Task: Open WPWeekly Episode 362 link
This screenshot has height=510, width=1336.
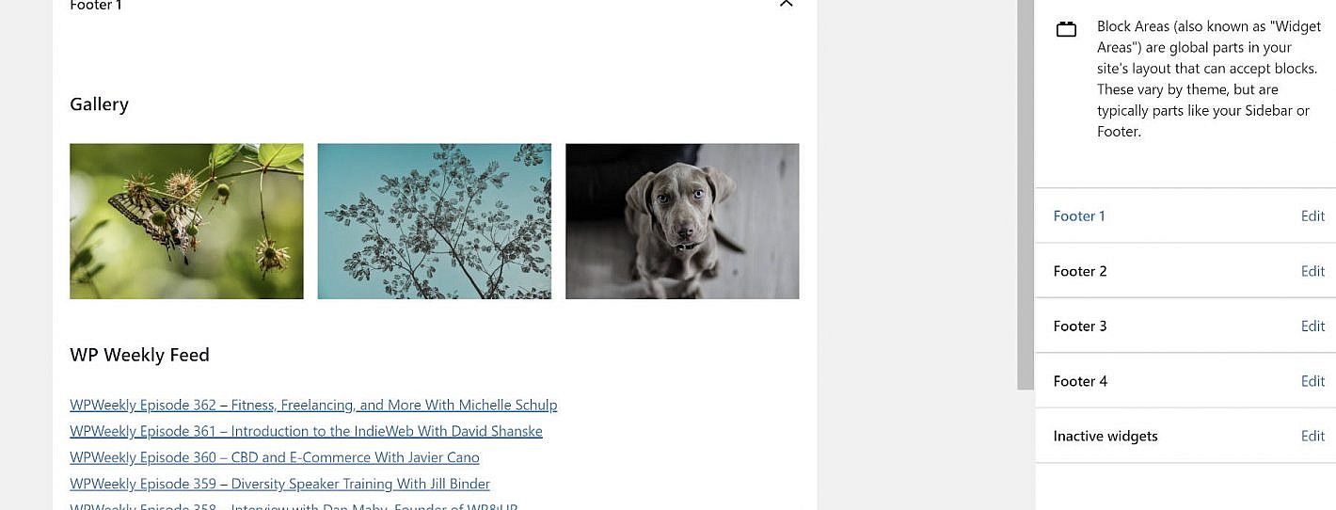Action: coord(313,406)
